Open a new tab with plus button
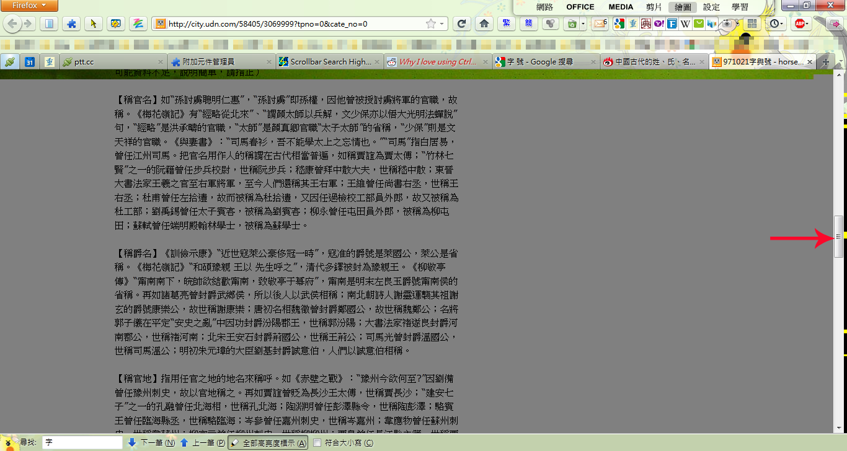Viewport: 847px width, 451px height. point(825,62)
